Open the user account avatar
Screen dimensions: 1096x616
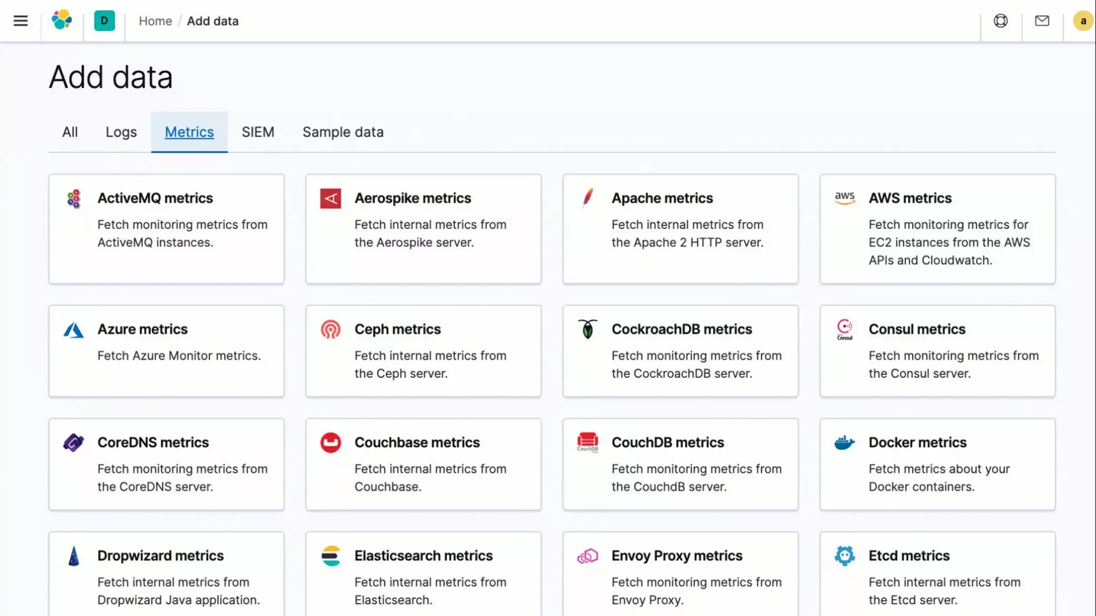pyautogui.click(x=1083, y=21)
